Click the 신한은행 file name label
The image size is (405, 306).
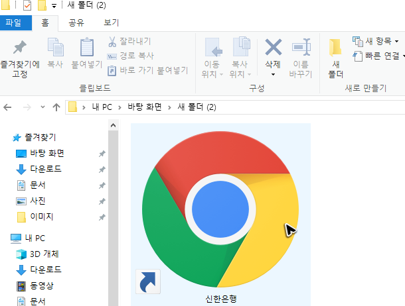221,299
